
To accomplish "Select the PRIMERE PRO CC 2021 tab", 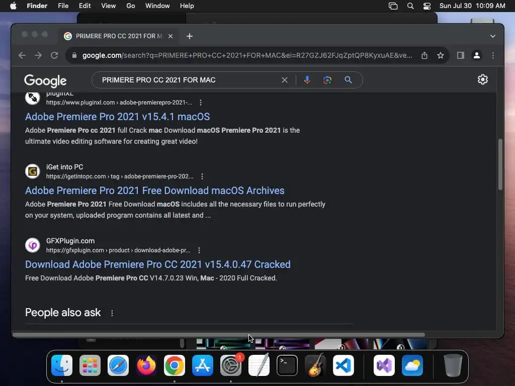I will tap(119, 36).
